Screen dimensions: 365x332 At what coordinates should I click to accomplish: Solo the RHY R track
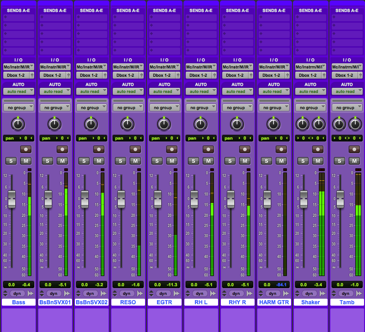tap(230, 161)
